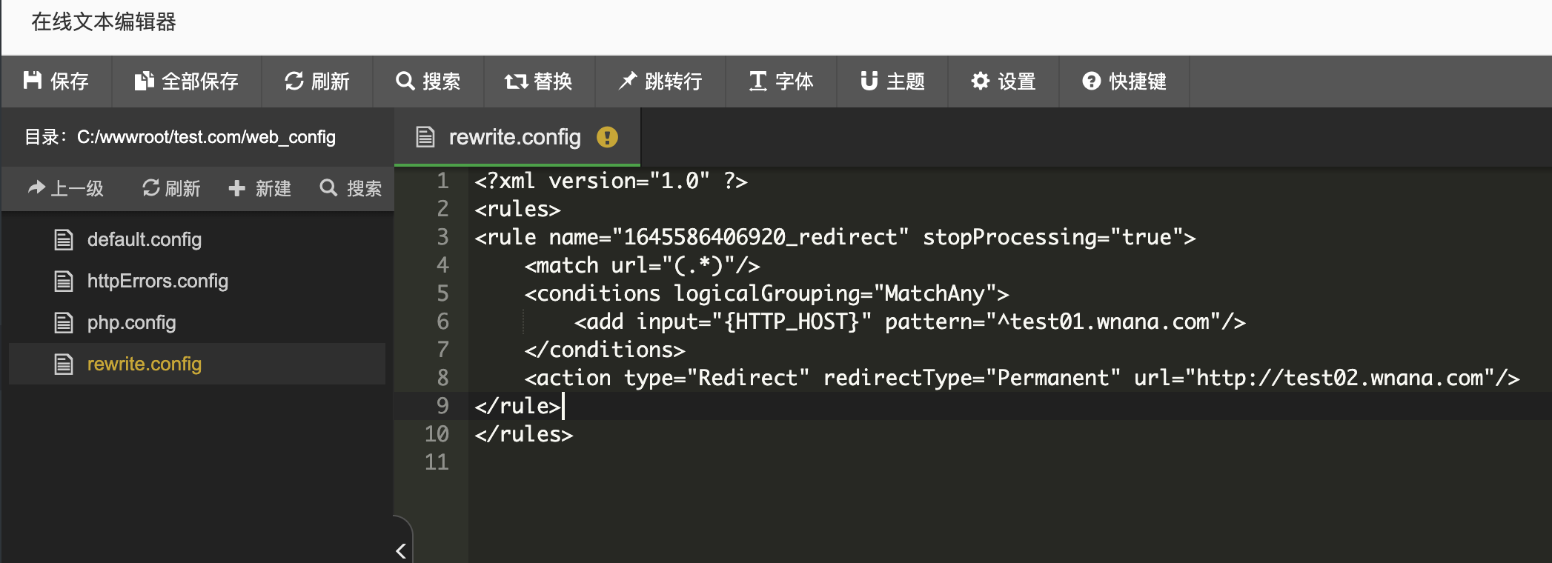Open the font (字体) settings

[781, 81]
